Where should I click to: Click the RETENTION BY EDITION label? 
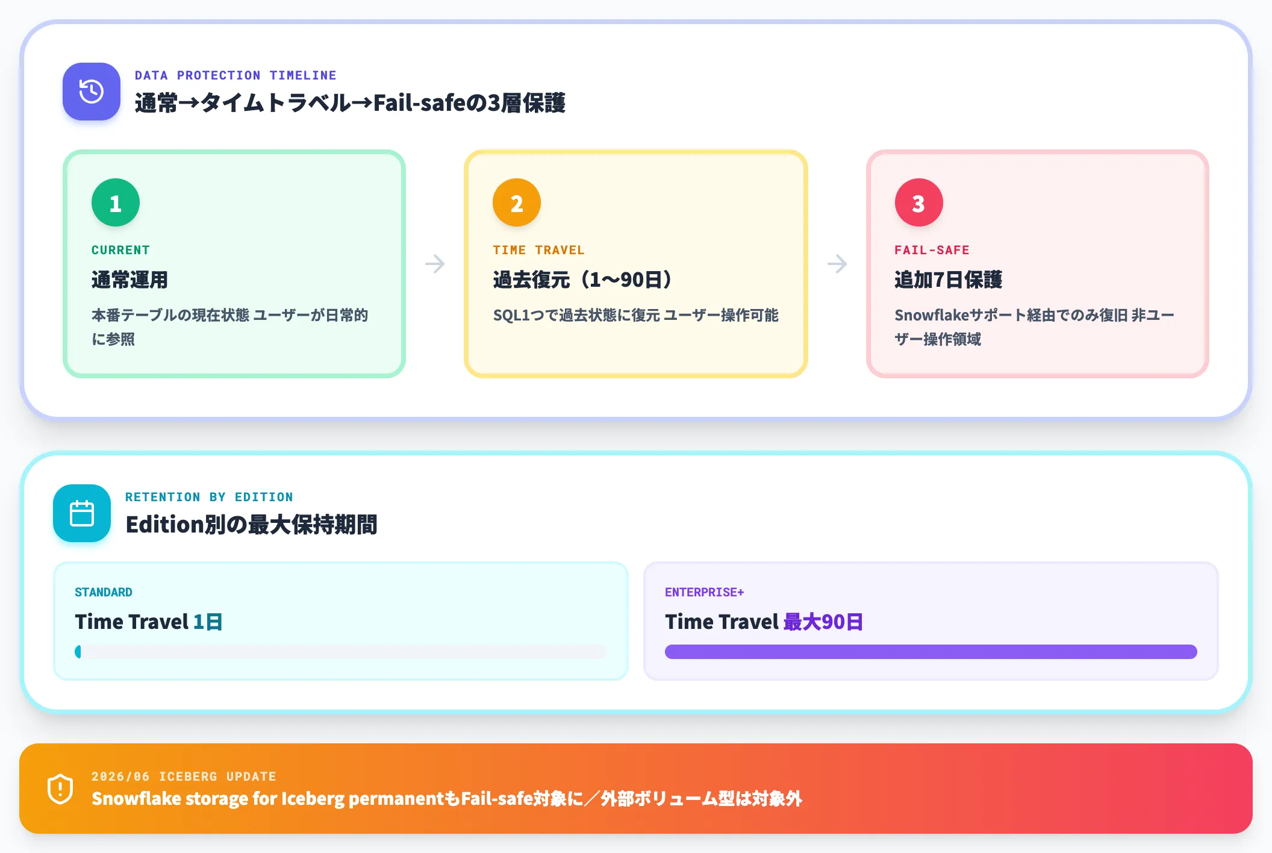coord(209,497)
